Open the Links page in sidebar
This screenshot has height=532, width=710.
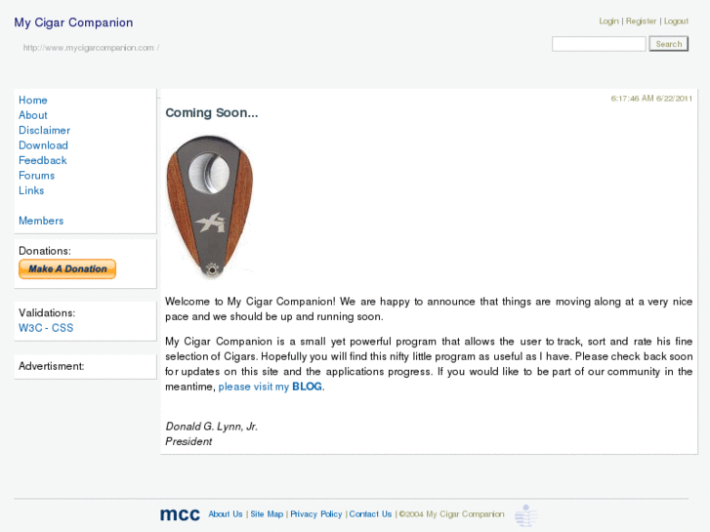coord(31,191)
